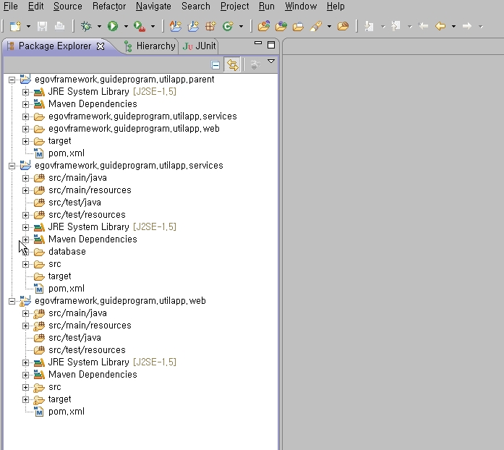
Task: Click the Print icon in toolbar
Action: coord(59,26)
